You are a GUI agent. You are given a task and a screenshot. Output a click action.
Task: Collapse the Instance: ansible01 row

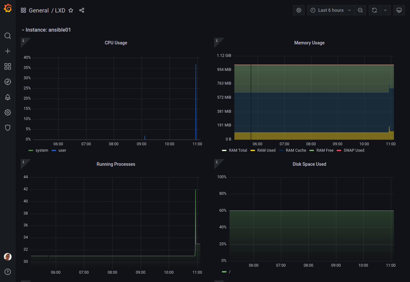pyautogui.click(x=46, y=30)
